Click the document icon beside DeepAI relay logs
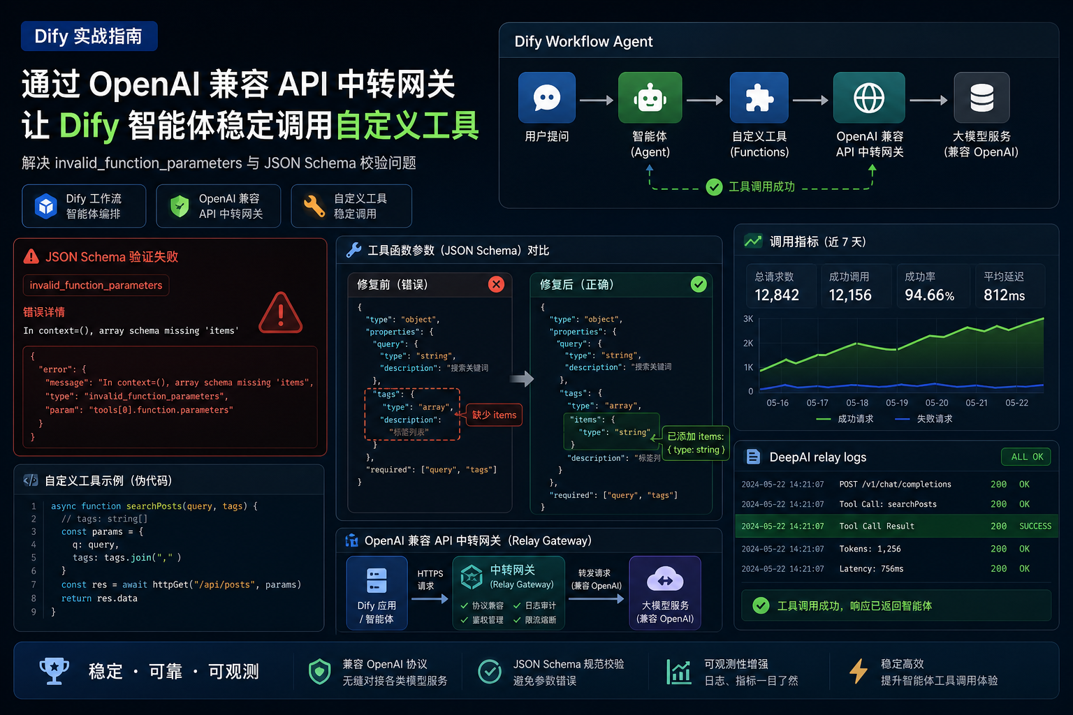The image size is (1073, 715). (x=753, y=457)
